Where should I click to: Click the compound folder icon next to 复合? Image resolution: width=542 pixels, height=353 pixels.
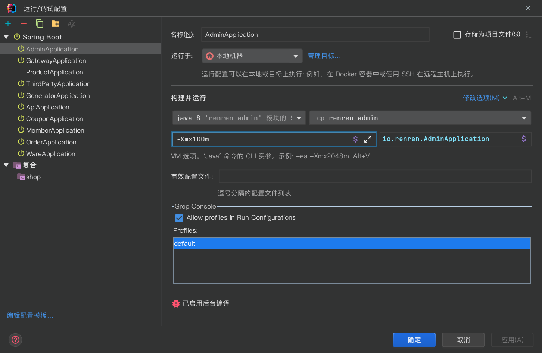(17, 165)
